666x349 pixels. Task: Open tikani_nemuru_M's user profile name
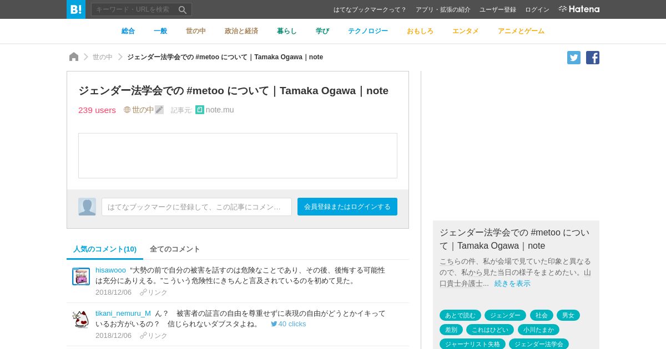tap(123, 313)
